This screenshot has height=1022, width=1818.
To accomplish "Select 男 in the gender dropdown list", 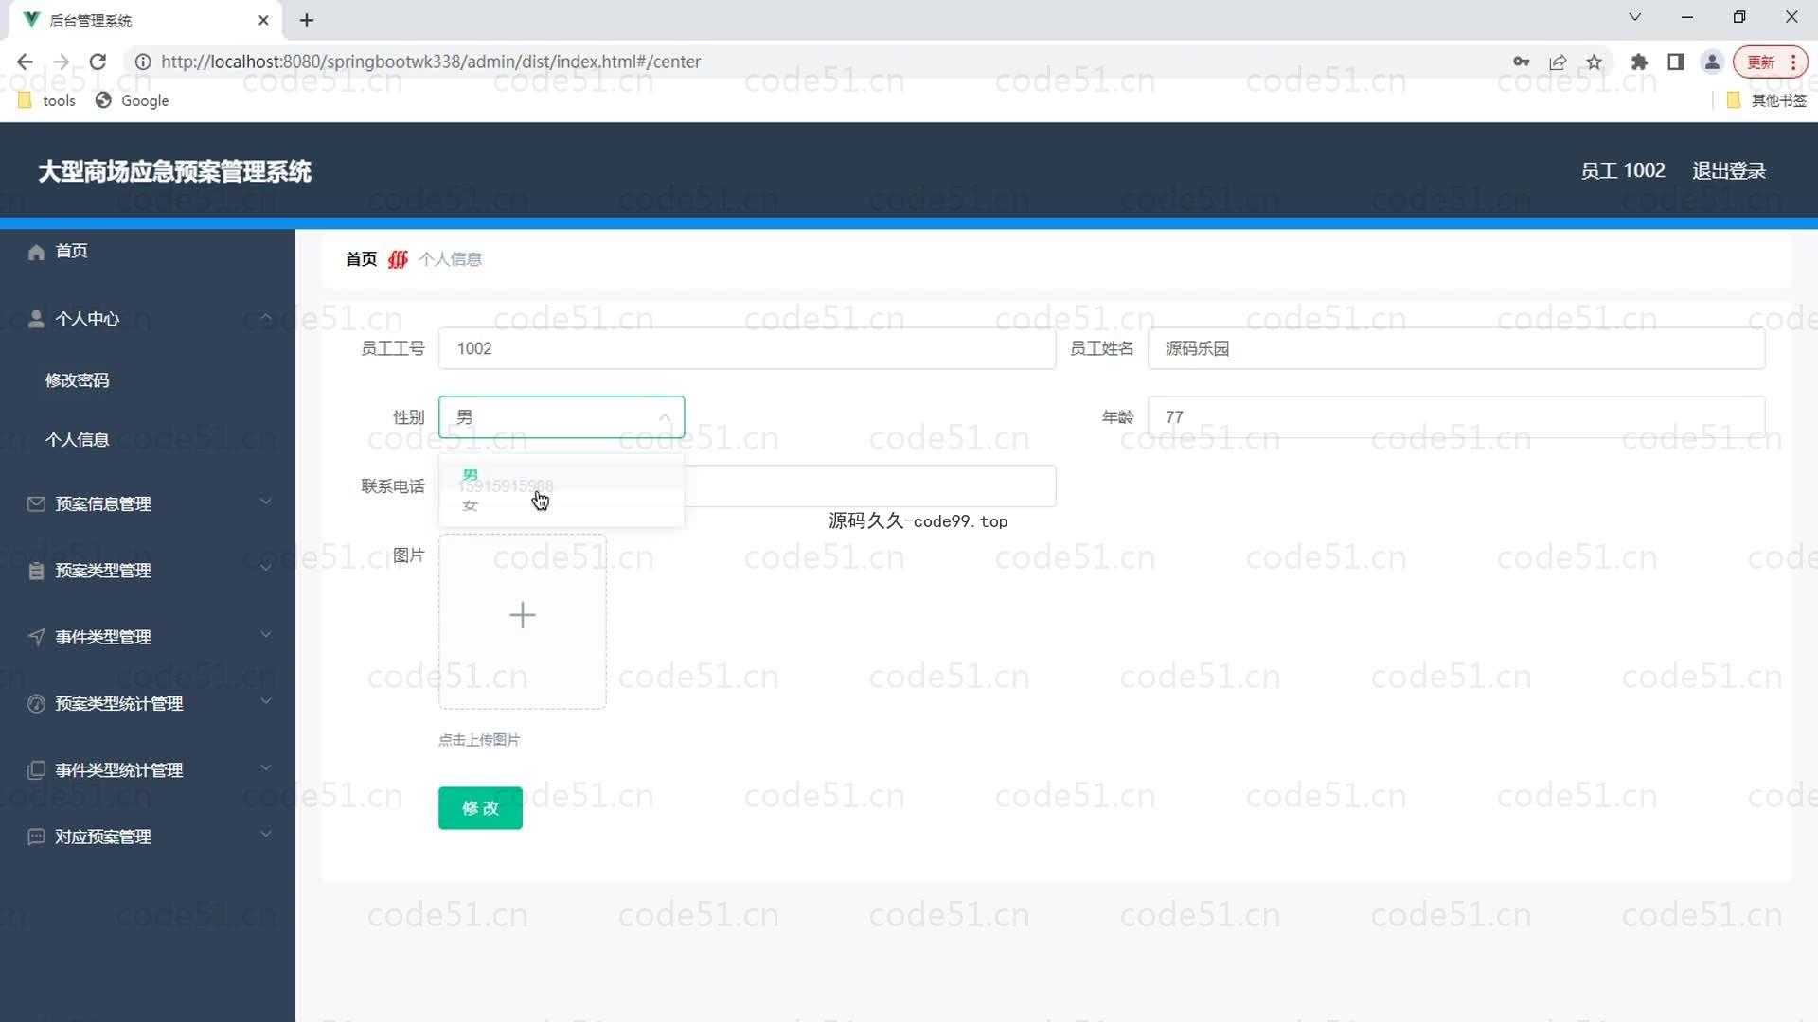I will tap(561, 476).
